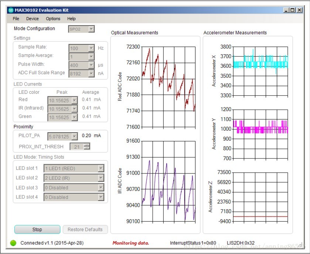Click the IR ADC Code plot
The width and height of the screenshot is (310, 254).
pos(168,181)
